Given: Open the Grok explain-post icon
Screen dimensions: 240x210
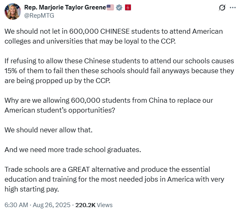Looking at the screenshot, I should [222, 7].
